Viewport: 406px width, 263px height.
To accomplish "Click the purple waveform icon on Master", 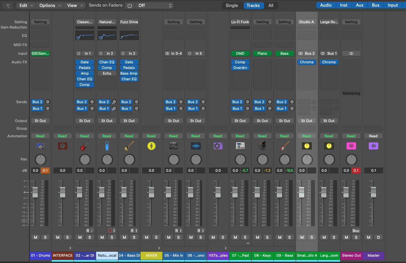I will coord(373,146).
